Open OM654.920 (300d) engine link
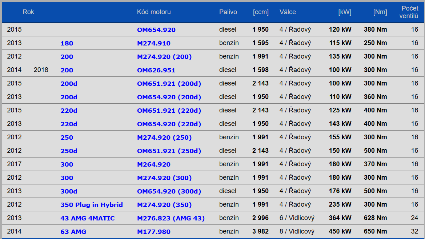425x239 pixels. click(x=169, y=191)
